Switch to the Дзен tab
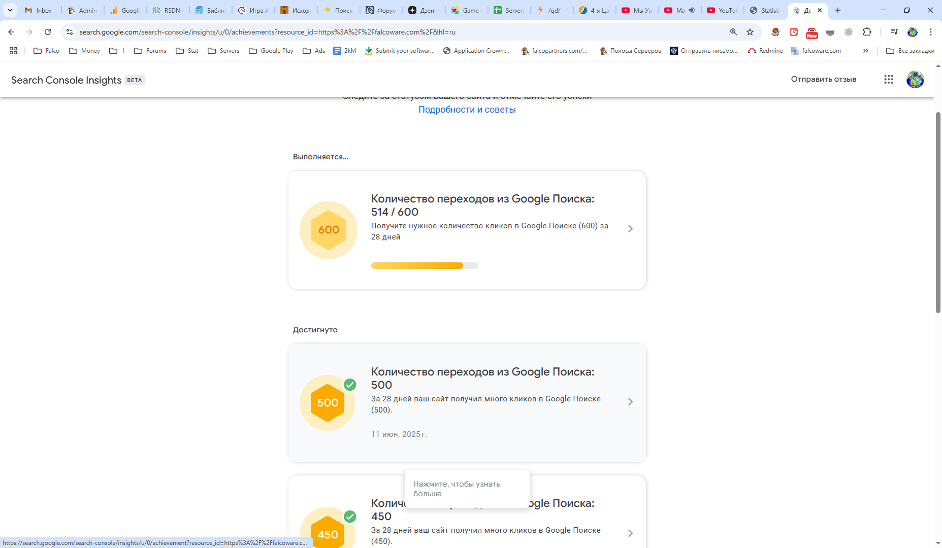The image size is (942, 548). click(x=424, y=10)
